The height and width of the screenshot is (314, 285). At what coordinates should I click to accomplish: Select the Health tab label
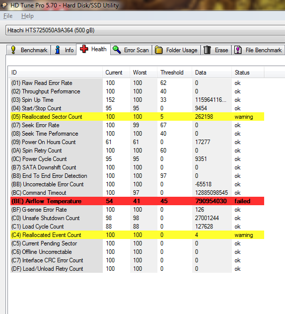click(x=99, y=49)
